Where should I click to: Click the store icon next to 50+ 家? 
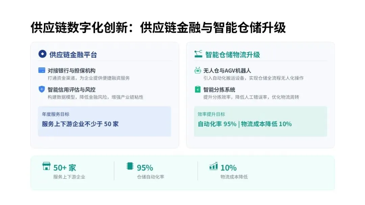pyautogui.click(x=46, y=166)
